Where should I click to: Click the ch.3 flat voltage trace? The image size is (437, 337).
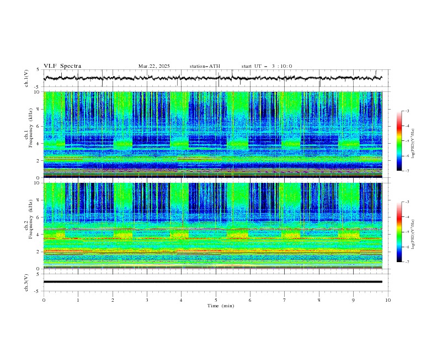tap(212, 282)
